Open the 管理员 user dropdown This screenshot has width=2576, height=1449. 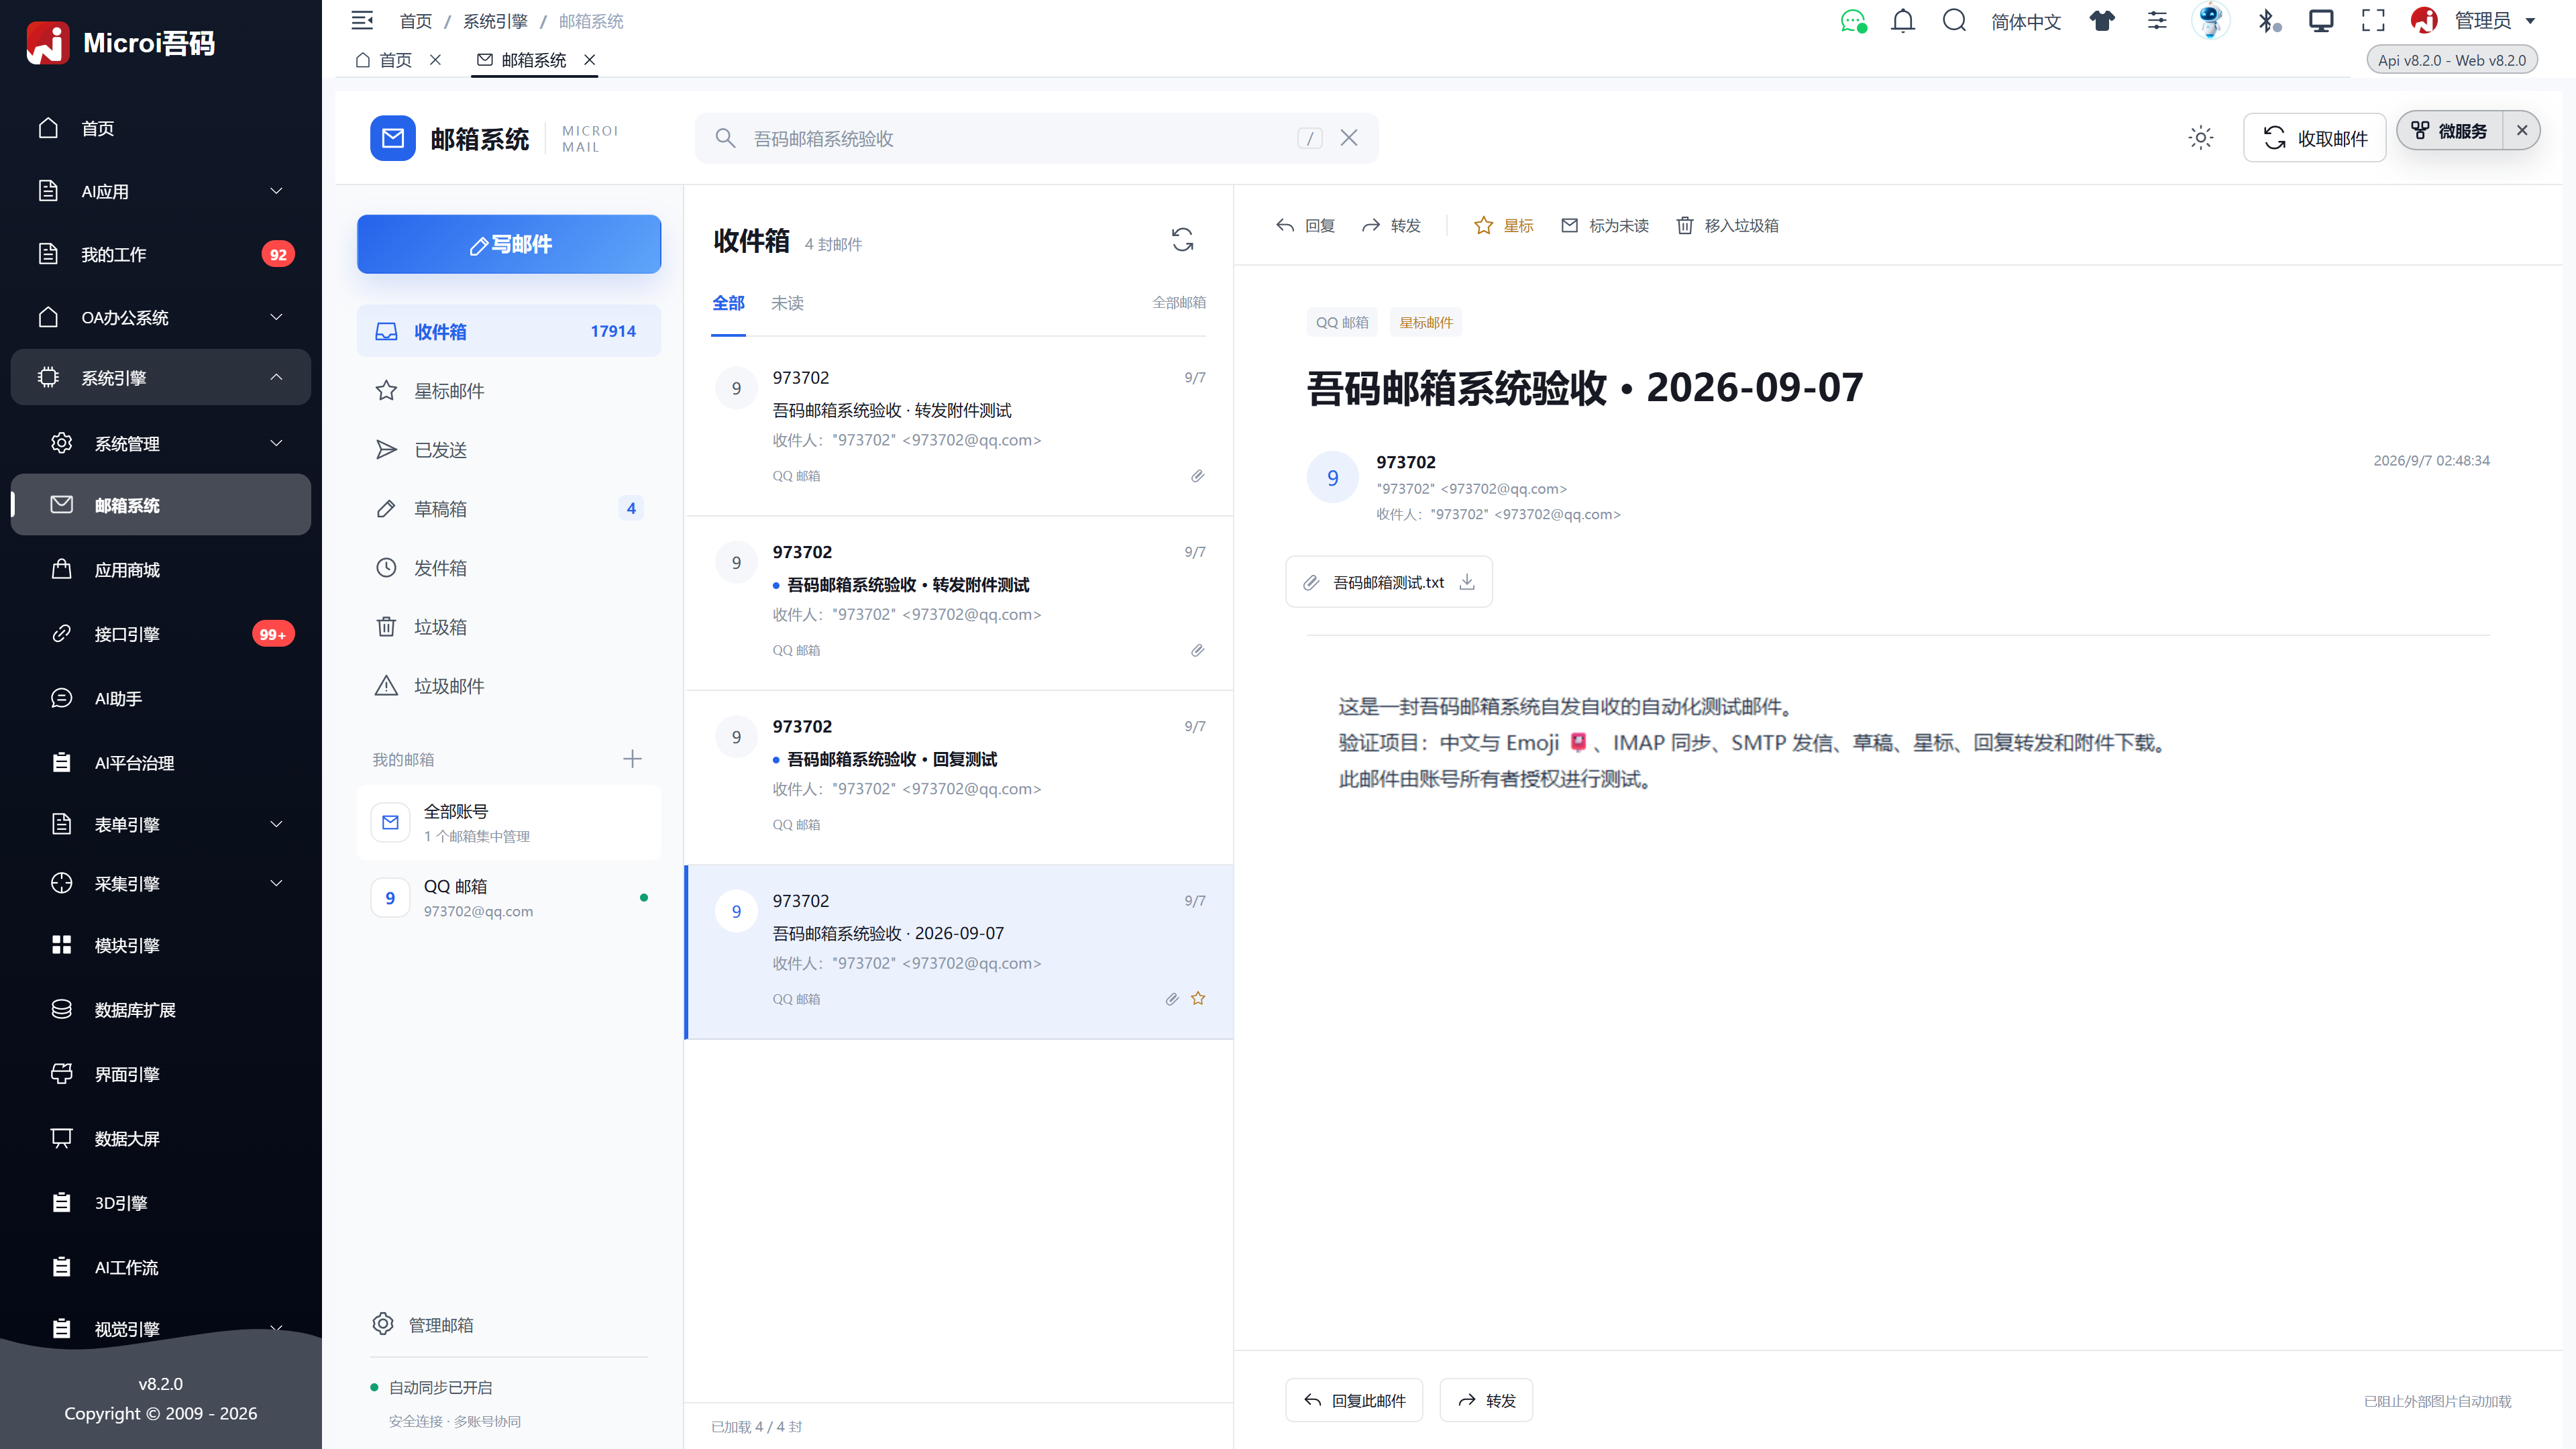(2474, 21)
